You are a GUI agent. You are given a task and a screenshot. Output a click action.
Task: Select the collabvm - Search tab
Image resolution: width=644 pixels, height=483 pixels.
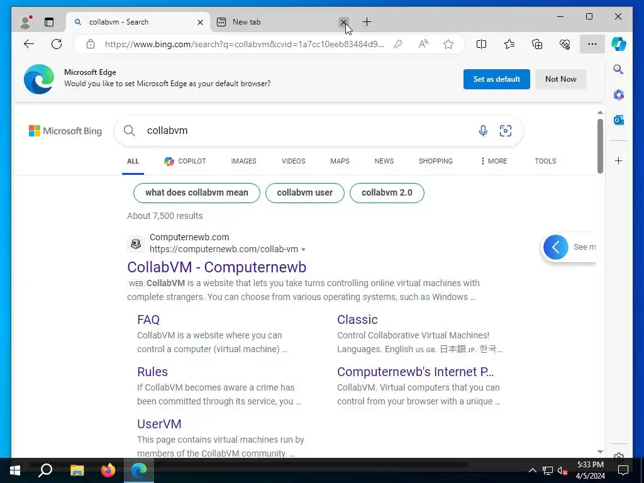138,22
